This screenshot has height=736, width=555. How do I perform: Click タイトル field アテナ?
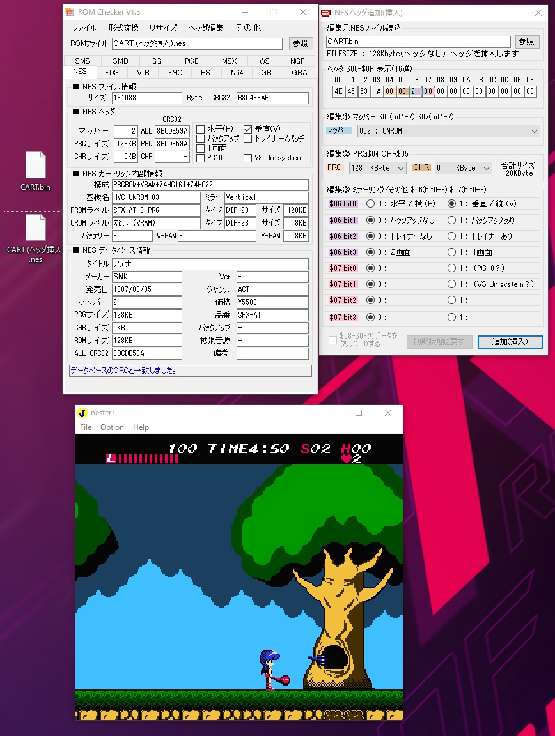coord(210,264)
